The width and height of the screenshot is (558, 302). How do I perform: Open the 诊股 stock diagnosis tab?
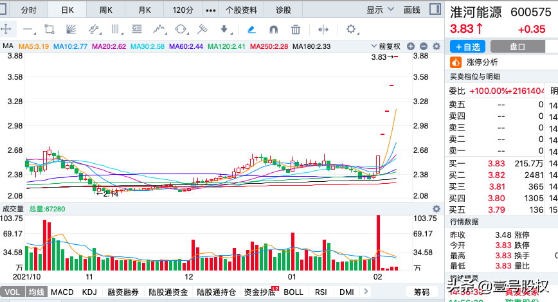tap(283, 10)
